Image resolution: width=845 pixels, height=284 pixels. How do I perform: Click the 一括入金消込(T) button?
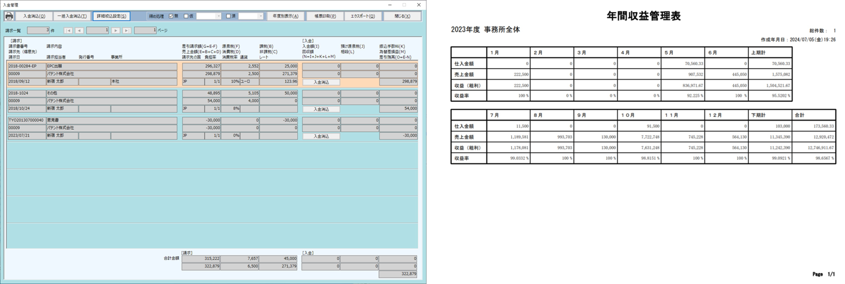point(72,16)
